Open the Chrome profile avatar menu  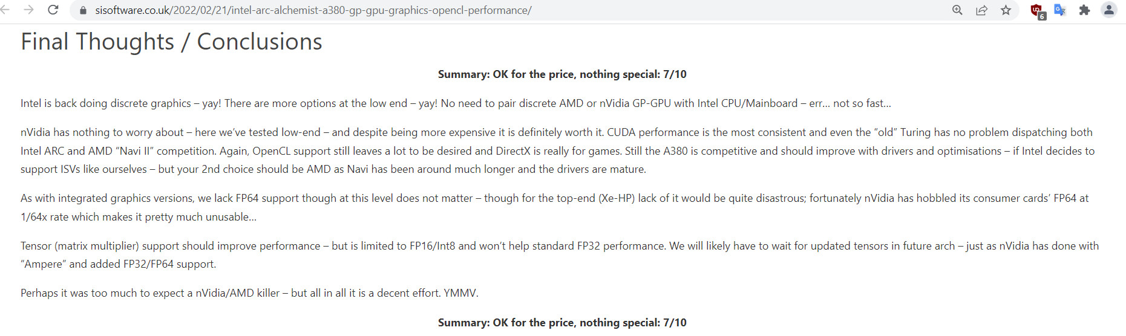point(1108,10)
